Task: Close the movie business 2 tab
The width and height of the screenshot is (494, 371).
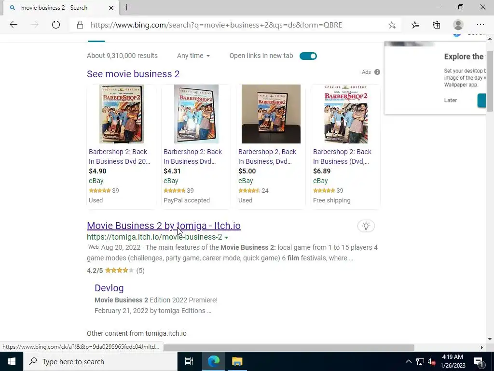Action: [x=111, y=8]
